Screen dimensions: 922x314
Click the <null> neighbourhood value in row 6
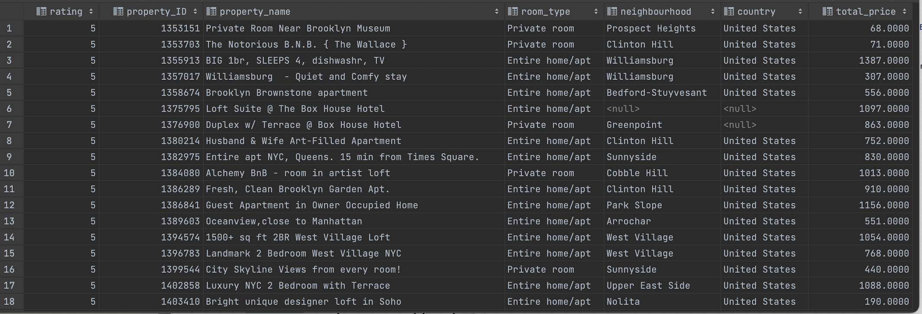[623, 109]
